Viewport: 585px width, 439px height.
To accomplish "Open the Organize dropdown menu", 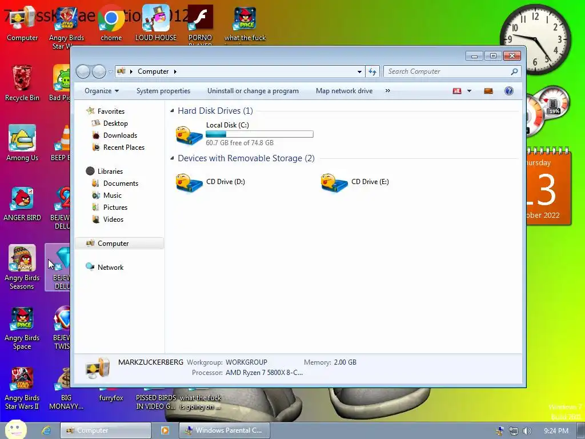I will (102, 91).
